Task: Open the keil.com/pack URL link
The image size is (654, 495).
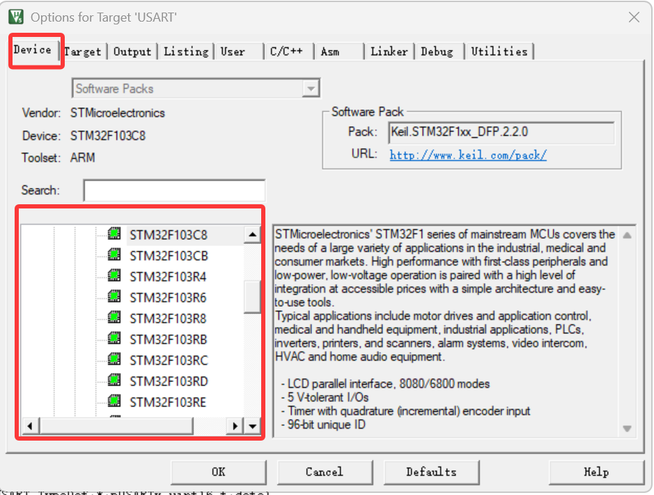Action: pyautogui.click(x=468, y=155)
